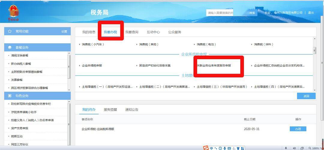The height and width of the screenshot is (150, 324).
Task: Open the soft keyboard icon in IME toolbar
Action: pyautogui.click(x=229, y=148)
